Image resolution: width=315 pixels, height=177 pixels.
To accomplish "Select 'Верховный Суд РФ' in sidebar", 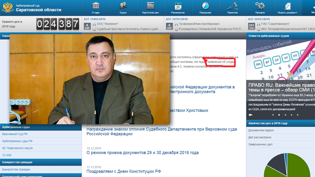I will click(15, 134).
